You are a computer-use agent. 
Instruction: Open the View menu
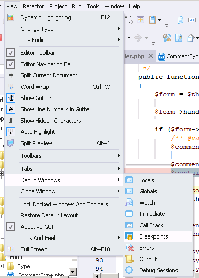12,6
